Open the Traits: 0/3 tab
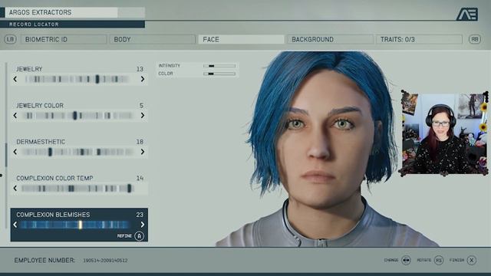The image size is (491, 276). pyautogui.click(x=420, y=39)
